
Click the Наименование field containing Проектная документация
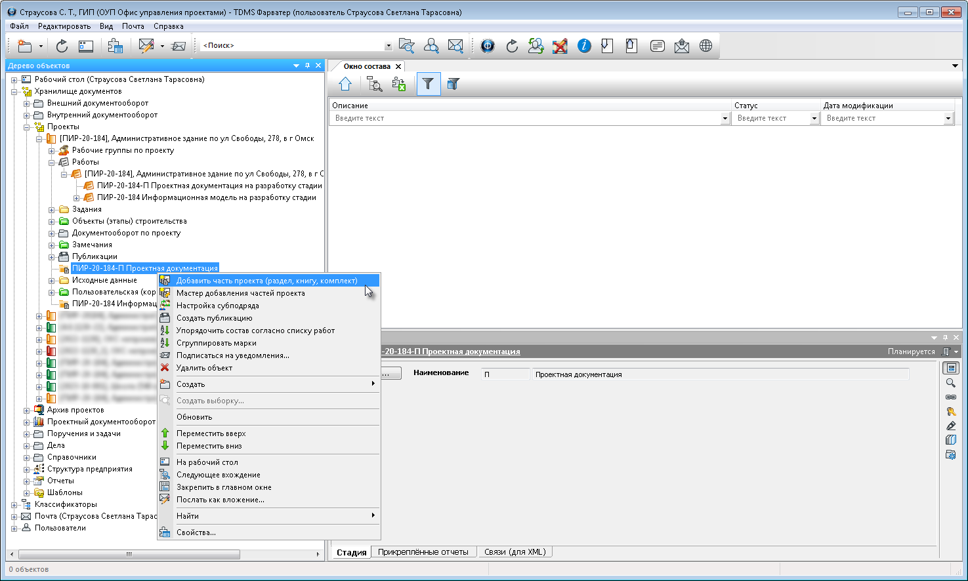tap(720, 374)
